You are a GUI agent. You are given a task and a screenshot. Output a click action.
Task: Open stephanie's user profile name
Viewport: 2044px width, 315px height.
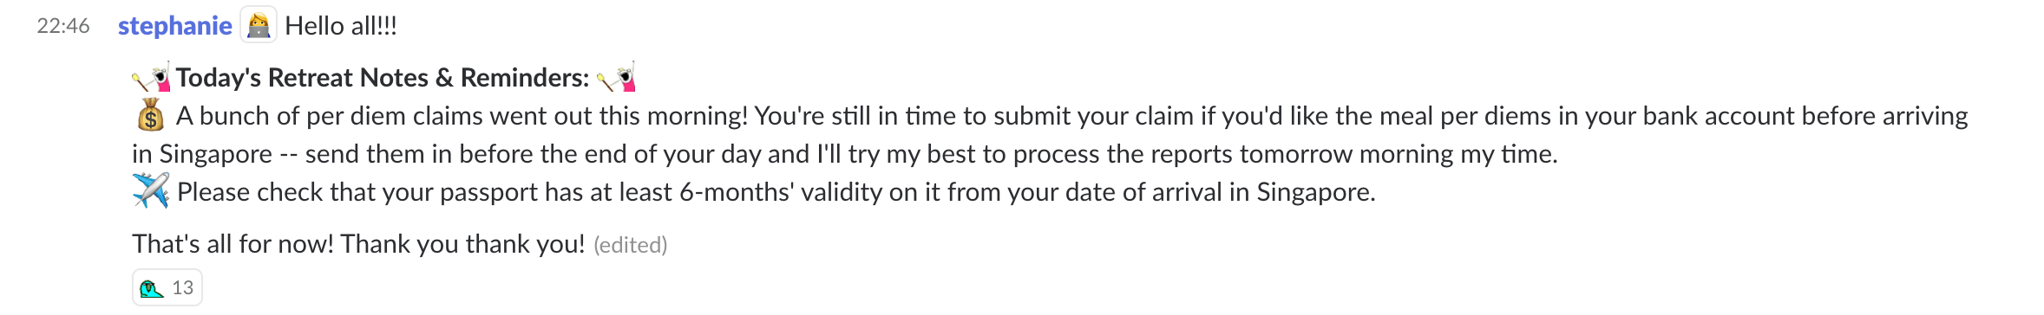click(174, 26)
